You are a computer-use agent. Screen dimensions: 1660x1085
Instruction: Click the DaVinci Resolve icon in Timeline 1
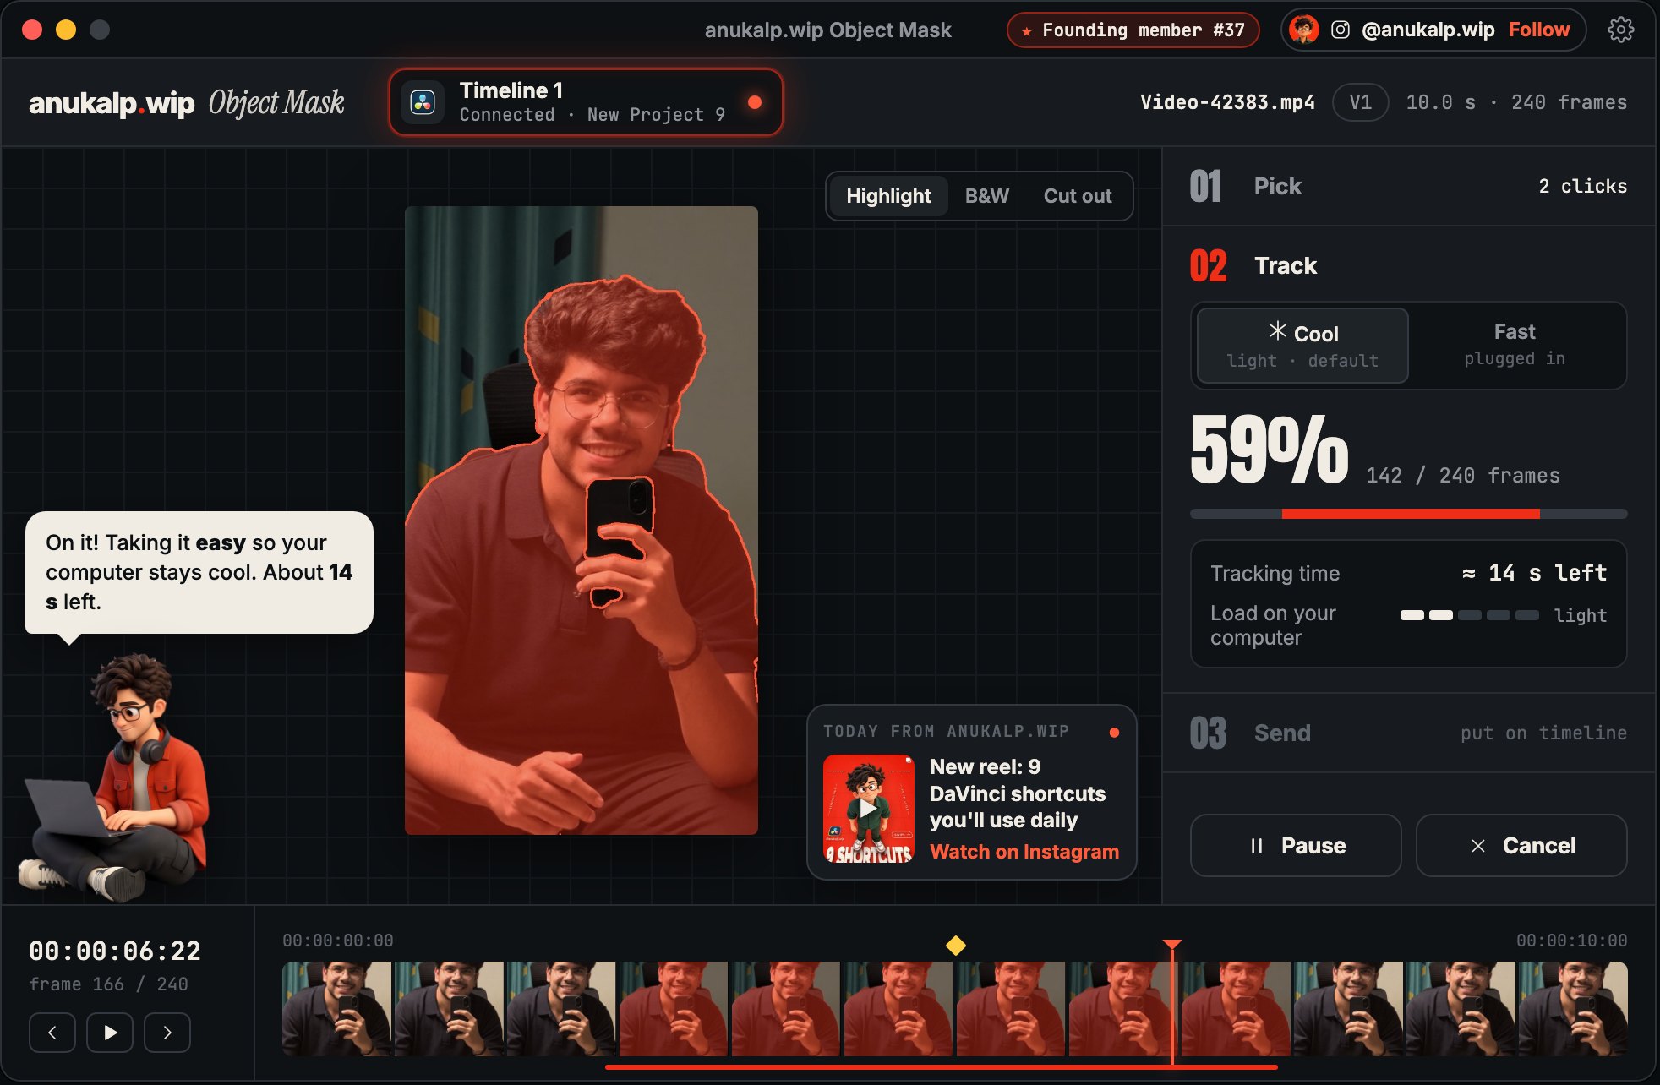point(423,102)
